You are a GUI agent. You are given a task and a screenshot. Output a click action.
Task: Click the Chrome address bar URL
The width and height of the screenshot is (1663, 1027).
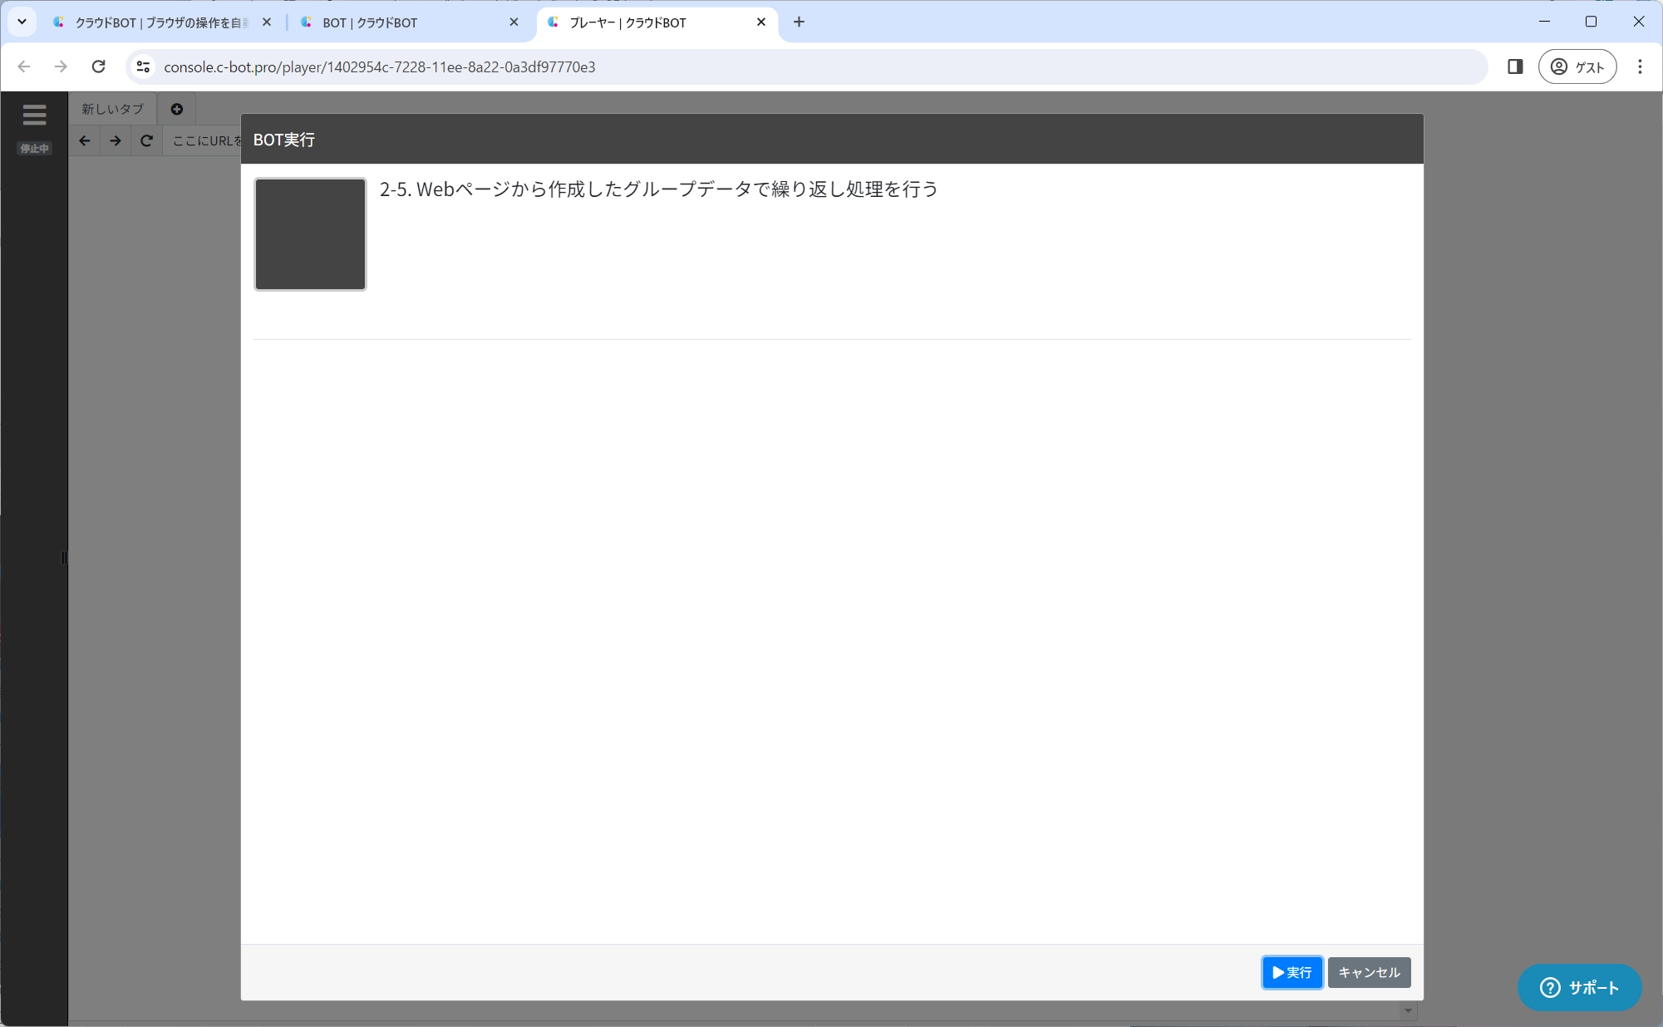(x=379, y=66)
